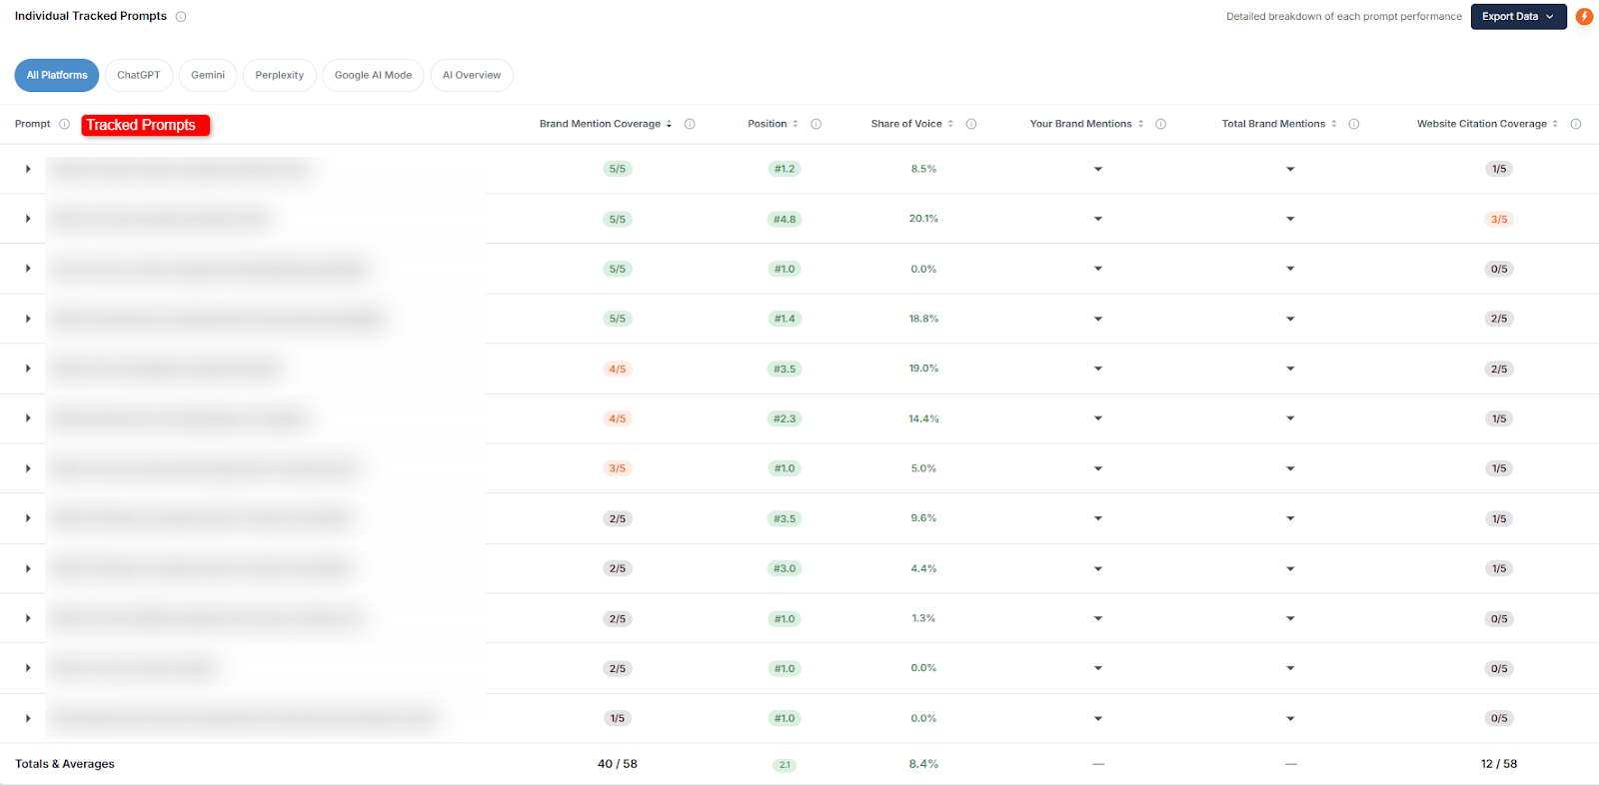Click 3/5 brand coverage badge in 5.0% row
1599x785 pixels.
(x=618, y=468)
